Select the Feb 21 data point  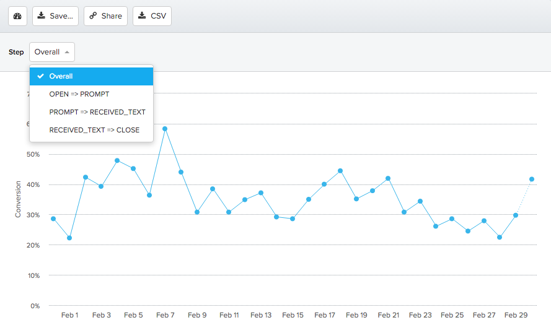[x=388, y=178]
